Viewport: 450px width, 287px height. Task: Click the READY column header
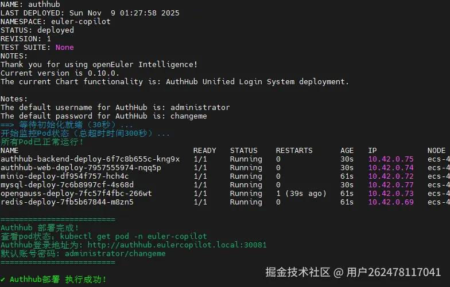(x=204, y=151)
